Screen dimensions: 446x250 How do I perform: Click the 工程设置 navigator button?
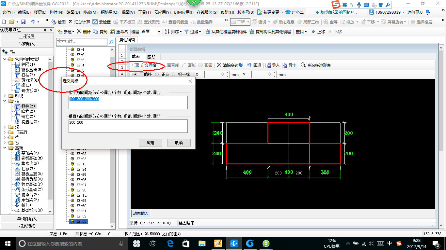coord(27,36)
